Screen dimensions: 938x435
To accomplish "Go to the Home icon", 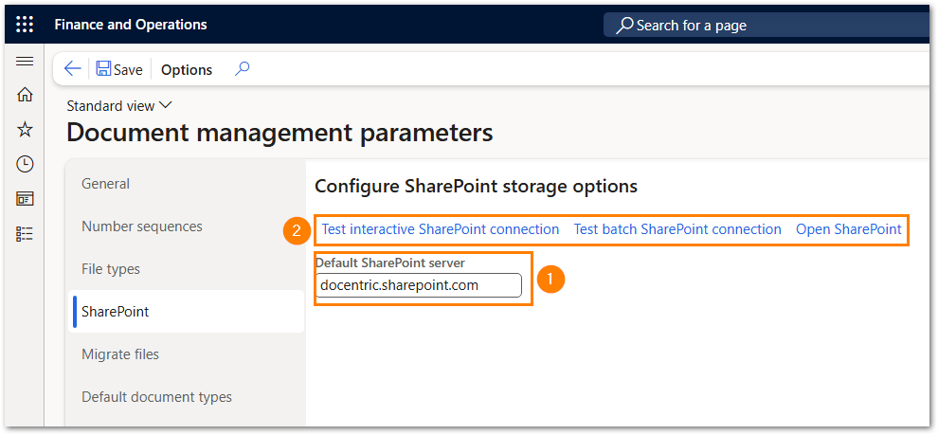I will click(x=25, y=95).
